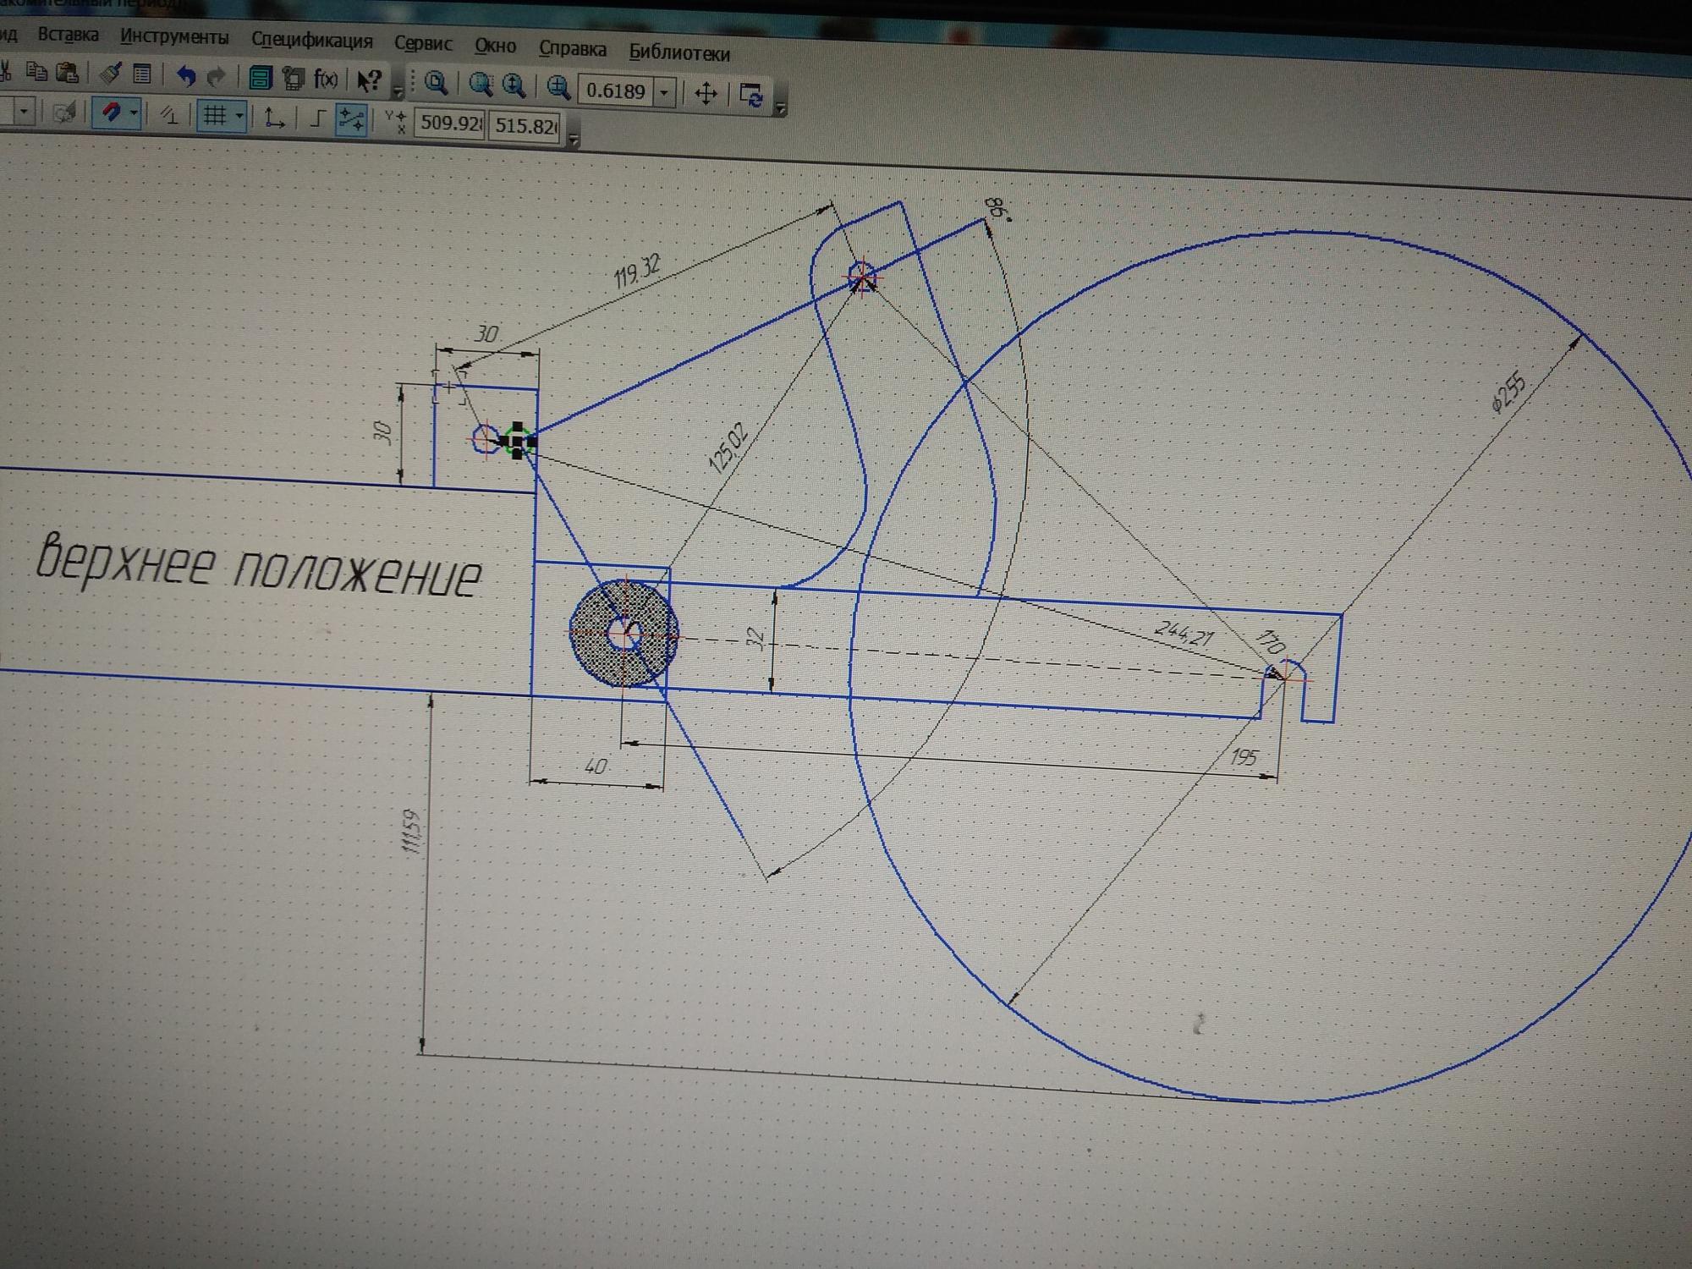Expand the magnet snapping options arrow
Image resolution: width=1692 pixels, height=1269 pixels.
point(134,113)
